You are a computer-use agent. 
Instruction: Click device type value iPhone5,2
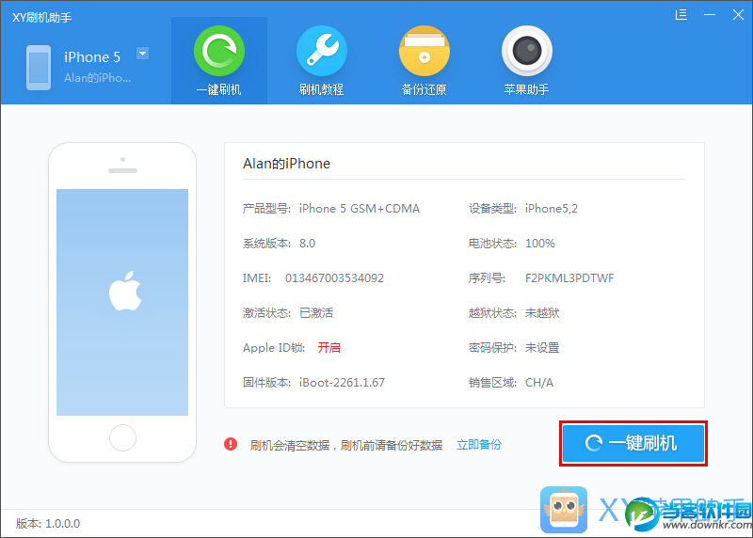pyautogui.click(x=552, y=209)
